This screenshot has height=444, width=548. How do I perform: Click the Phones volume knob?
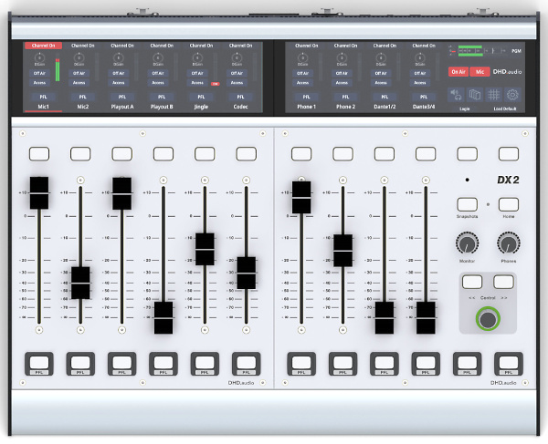coord(509,243)
